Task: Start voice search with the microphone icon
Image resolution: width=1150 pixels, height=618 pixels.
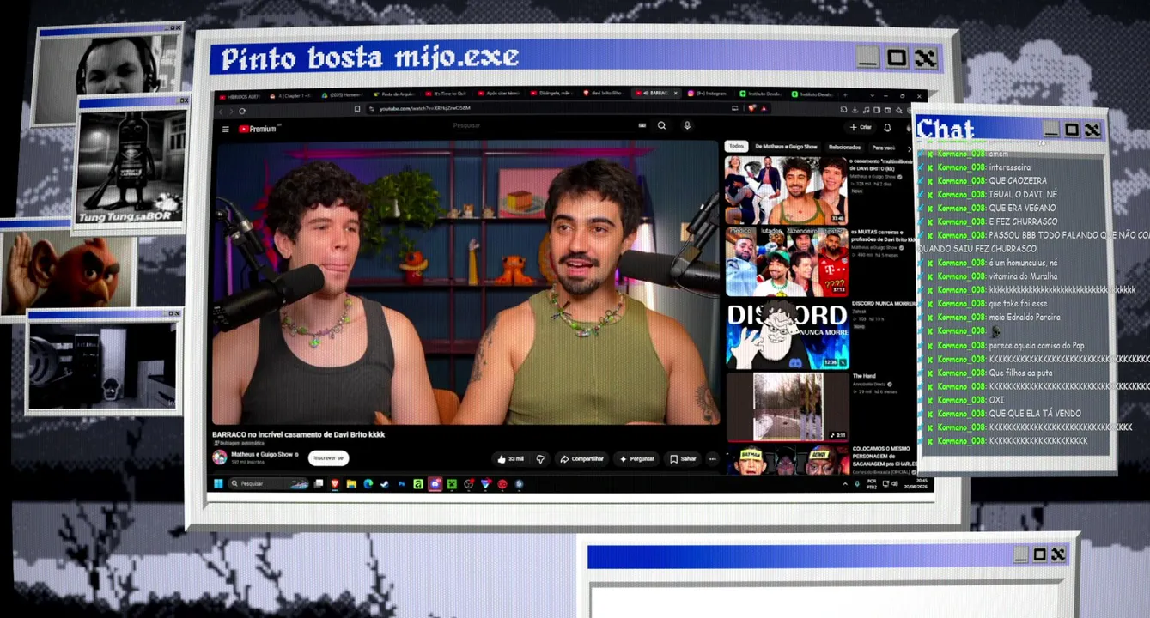Action: (686, 126)
